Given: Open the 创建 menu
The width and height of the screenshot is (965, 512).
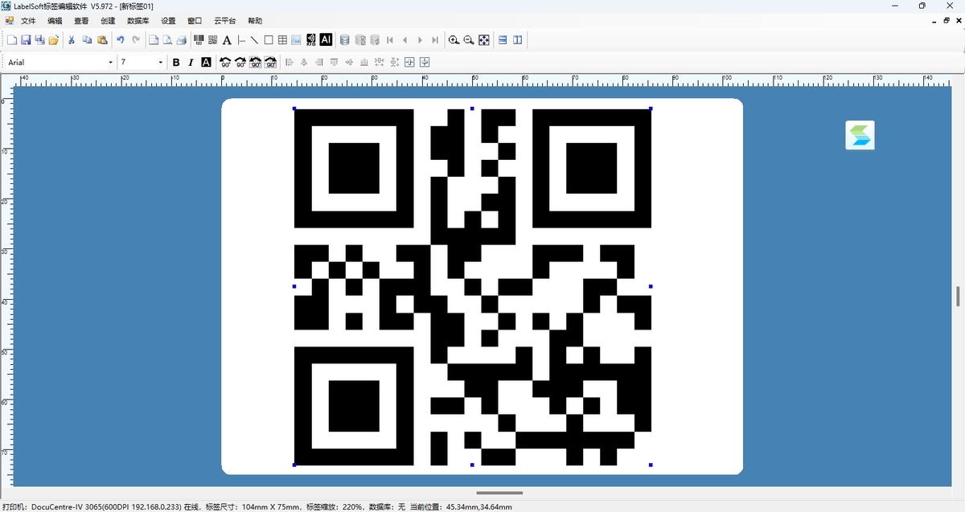Looking at the screenshot, I should click(108, 21).
